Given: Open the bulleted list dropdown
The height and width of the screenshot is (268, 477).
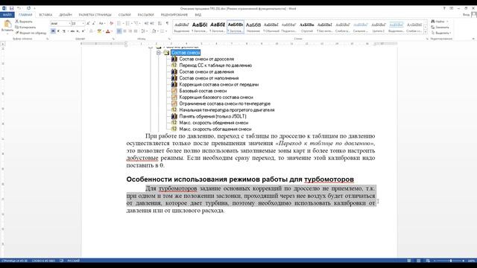Looking at the screenshot, I should [x=123, y=23].
